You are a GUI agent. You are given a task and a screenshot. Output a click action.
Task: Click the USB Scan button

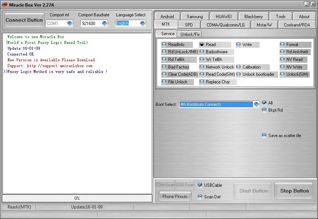coord(185,185)
